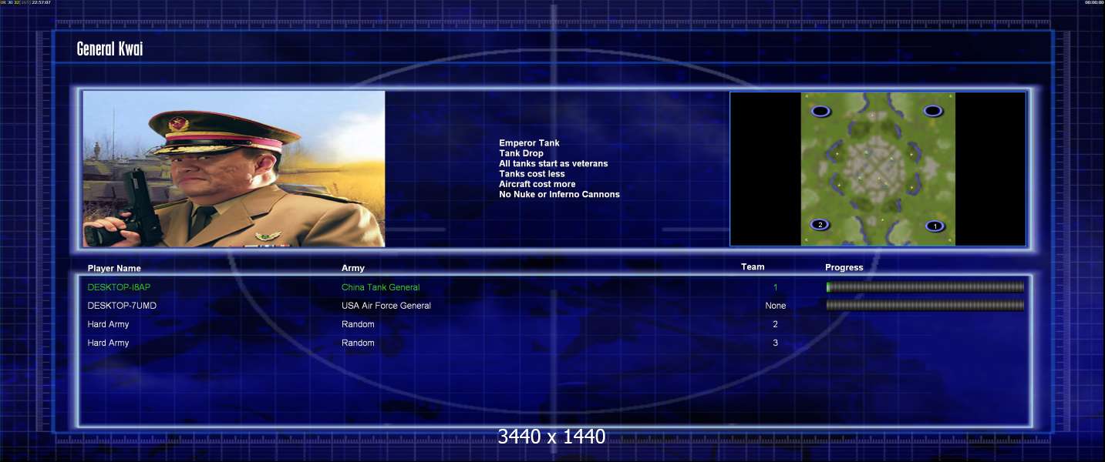Select empty top-right start position on map
Image resolution: width=1105 pixels, height=462 pixels.
[933, 111]
